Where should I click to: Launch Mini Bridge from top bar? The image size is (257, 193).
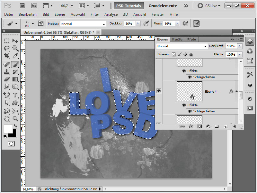[34, 6]
